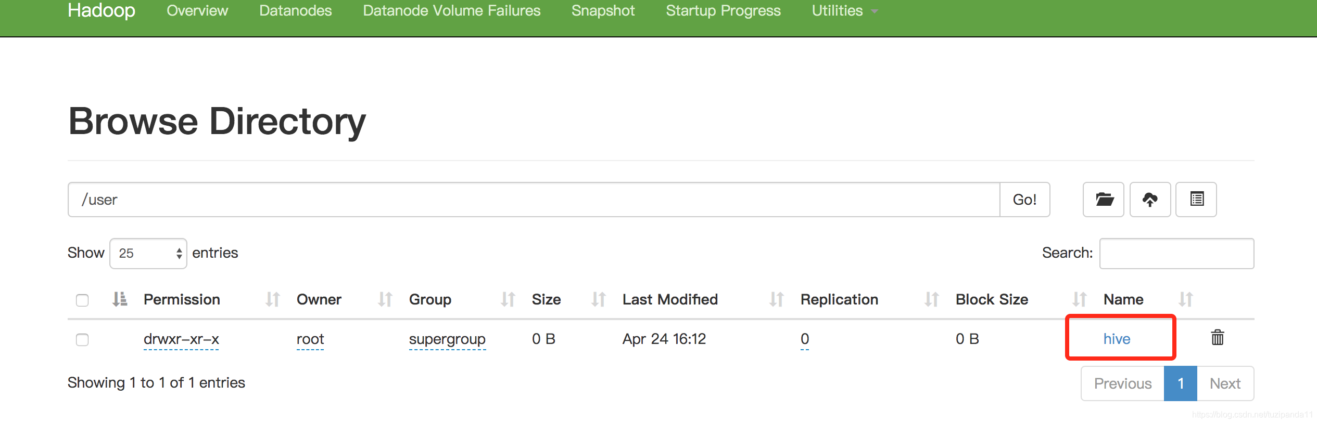Open the Overview tab in navbar
The height and width of the screenshot is (424, 1317).
pos(197,10)
